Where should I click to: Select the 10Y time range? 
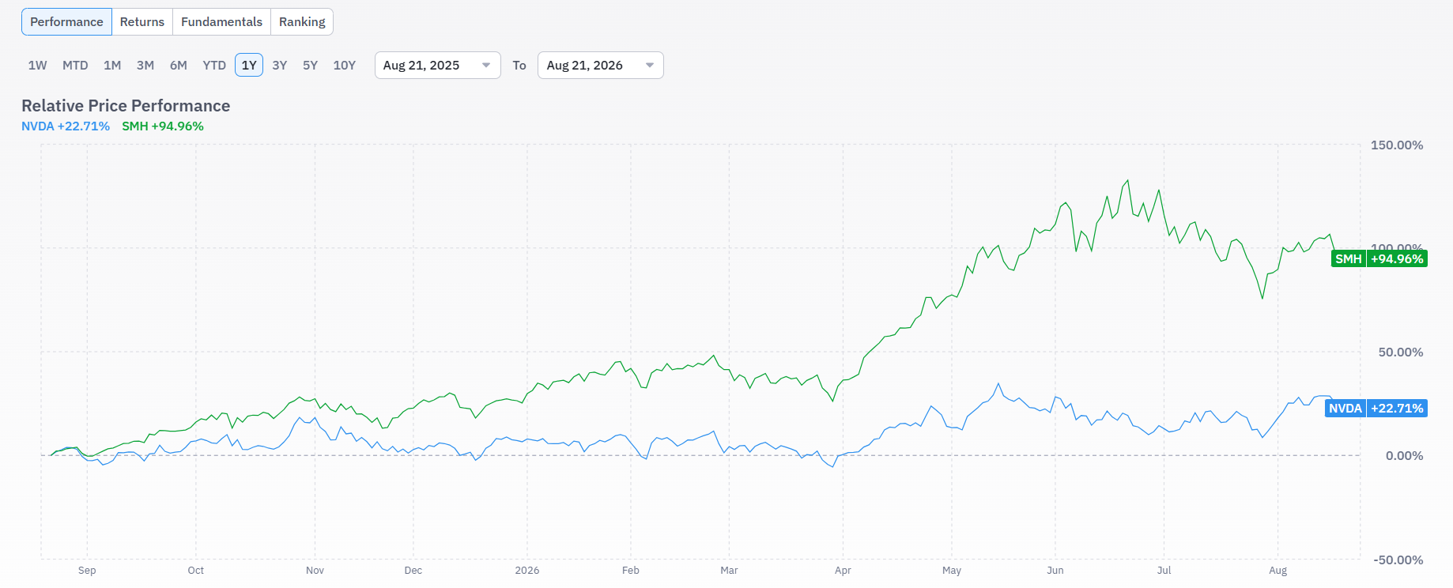[345, 66]
